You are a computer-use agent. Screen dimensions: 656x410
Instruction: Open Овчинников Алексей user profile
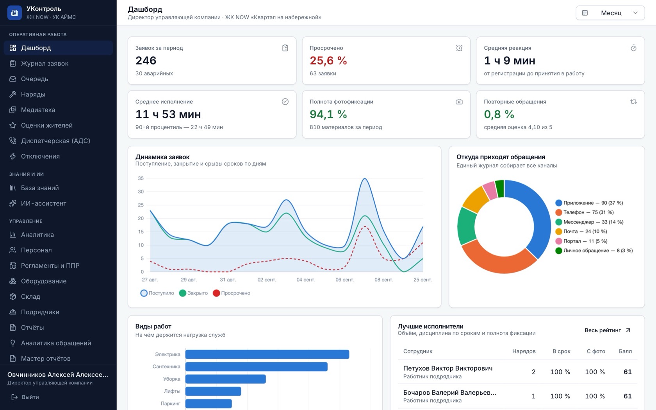coord(58,378)
